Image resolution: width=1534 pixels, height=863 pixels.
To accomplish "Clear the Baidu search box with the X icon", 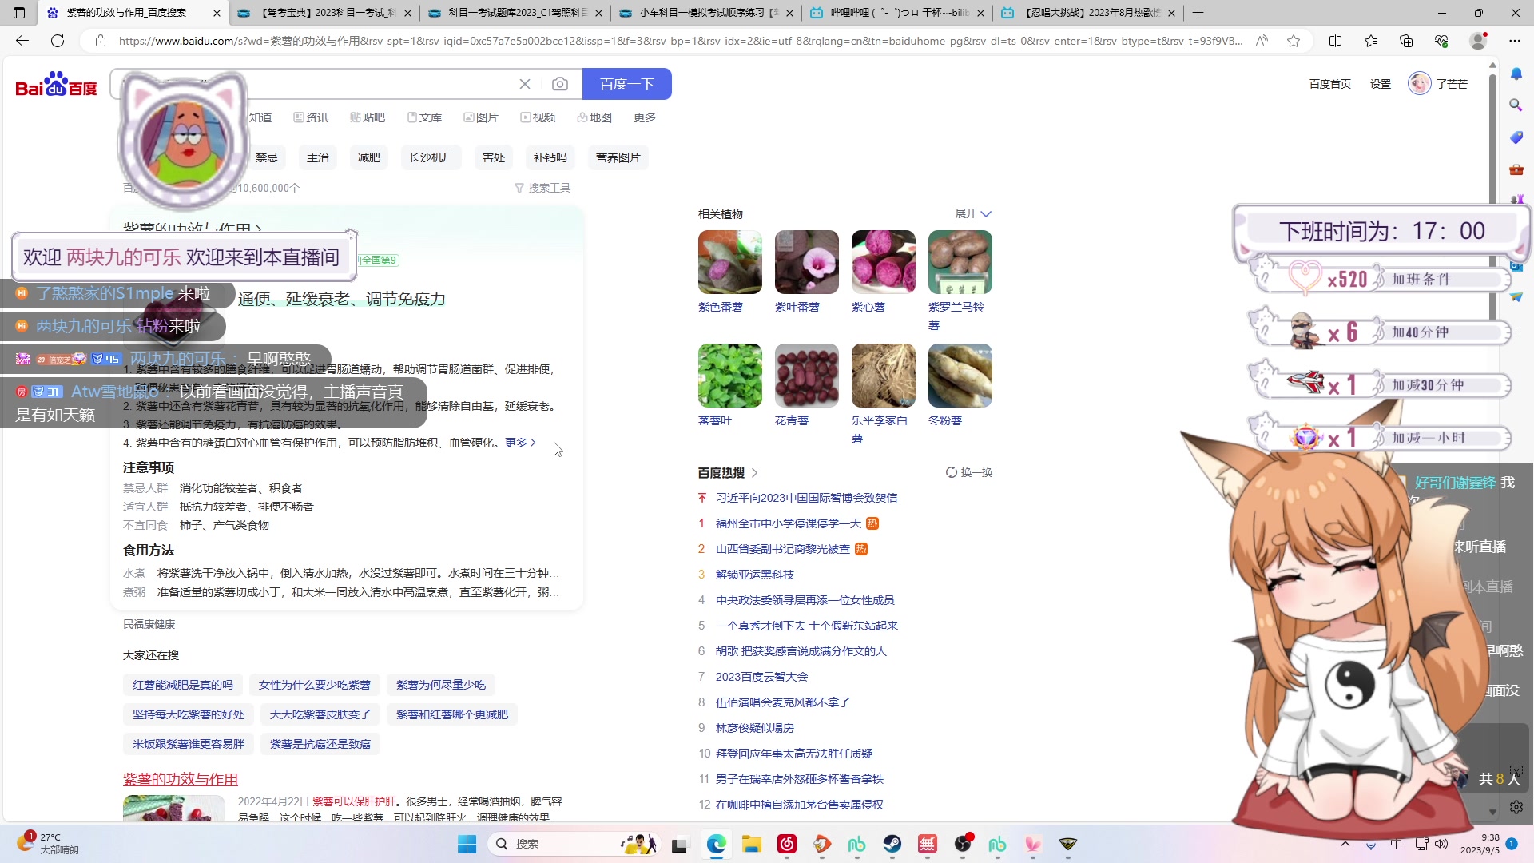I will pos(525,84).
